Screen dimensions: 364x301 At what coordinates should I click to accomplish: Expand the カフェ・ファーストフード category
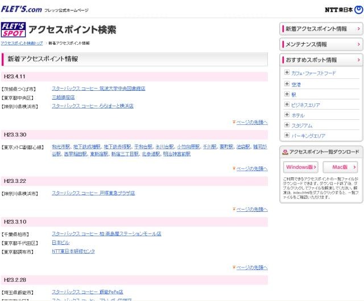tap(287, 73)
